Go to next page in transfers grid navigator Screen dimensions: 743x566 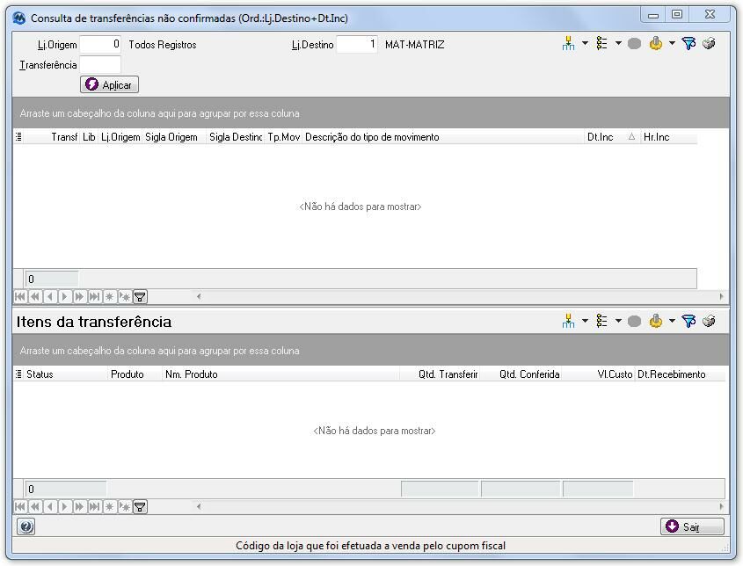79,297
